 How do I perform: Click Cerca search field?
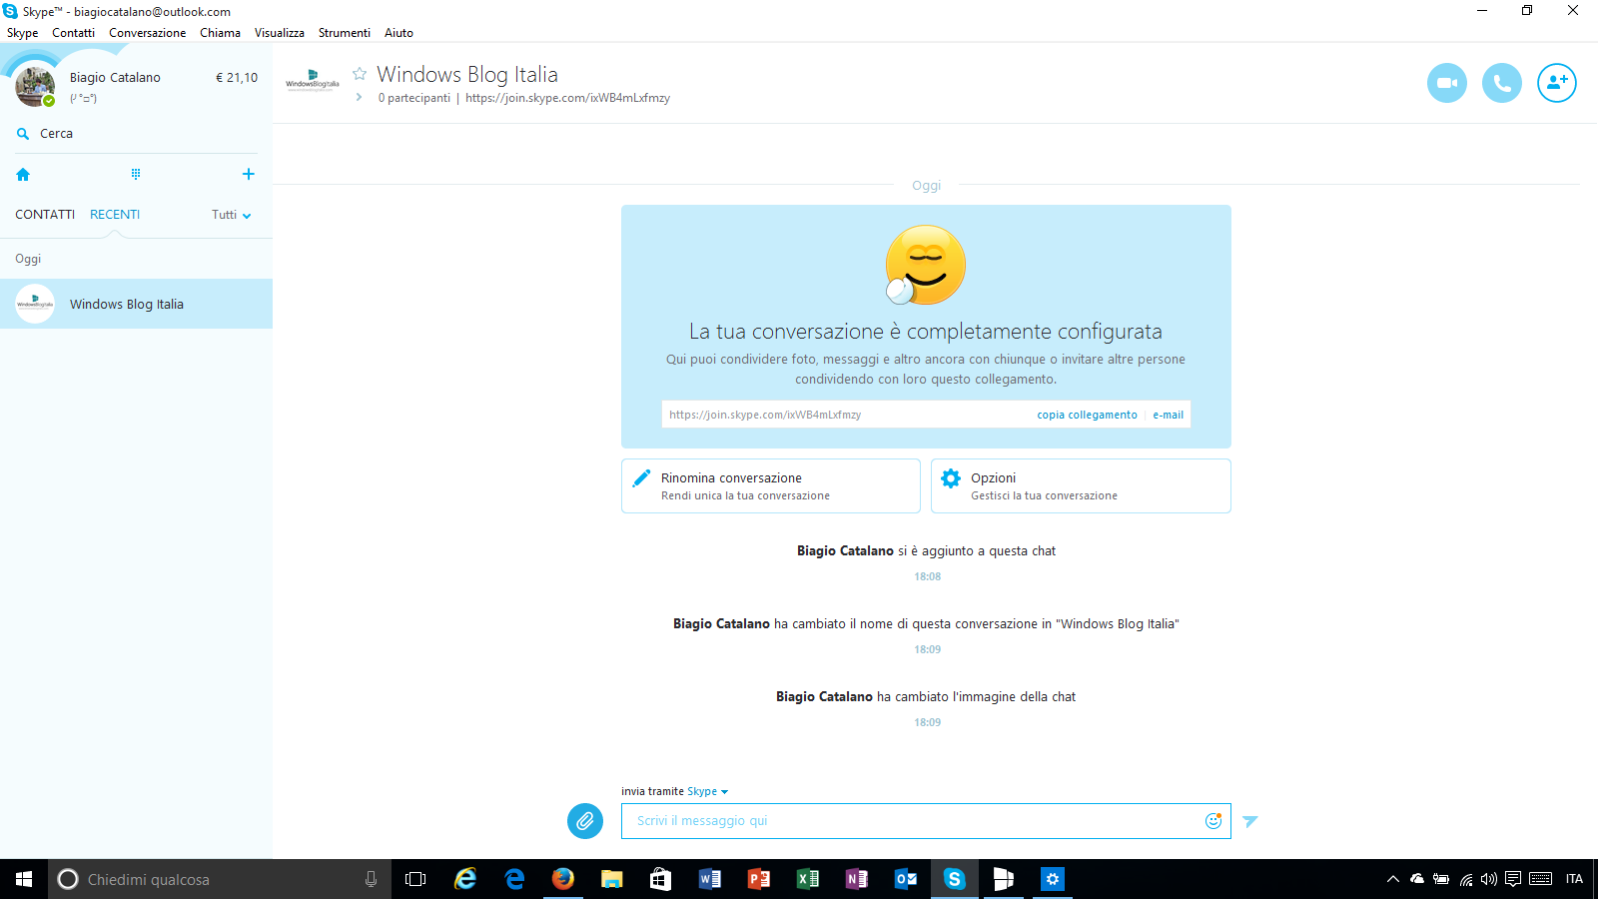click(x=136, y=134)
